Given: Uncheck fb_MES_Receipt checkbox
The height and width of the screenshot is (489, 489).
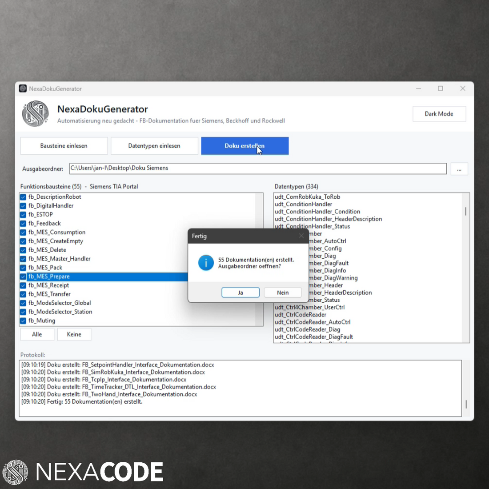Looking at the screenshot, I should tap(23, 285).
